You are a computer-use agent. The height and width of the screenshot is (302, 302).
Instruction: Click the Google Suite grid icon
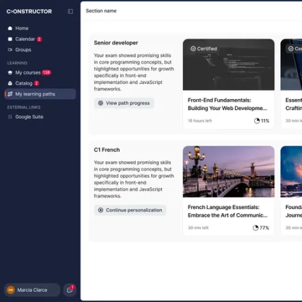tap(10, 117)
